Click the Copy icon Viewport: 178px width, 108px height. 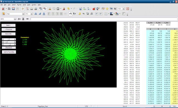click(x=54, y=9)
